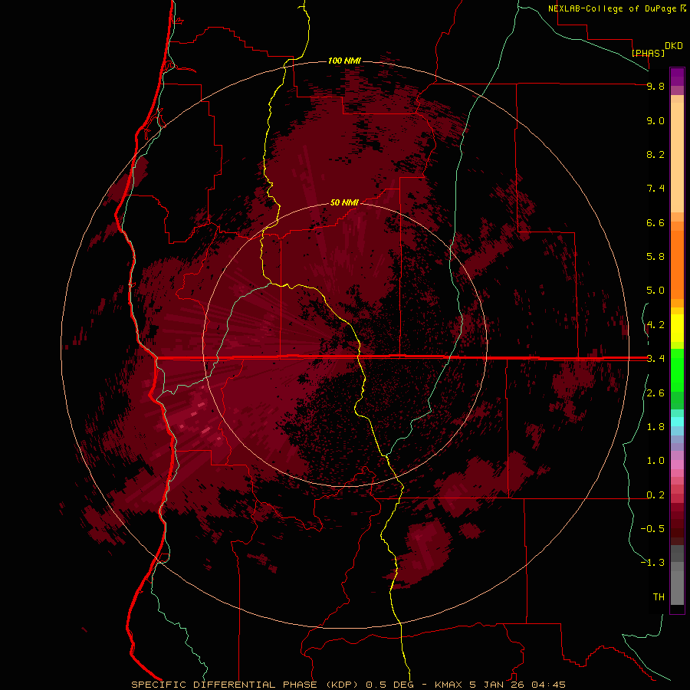Pick the purple top segment of color bar
This screenshot has height=690, width=690.
[677, 77]
